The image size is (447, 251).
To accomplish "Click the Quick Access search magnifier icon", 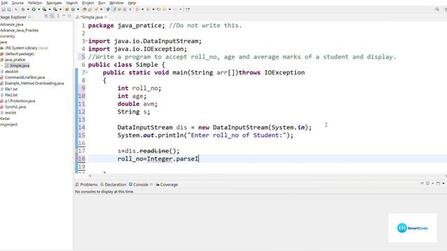I will (x=437, y=9).
